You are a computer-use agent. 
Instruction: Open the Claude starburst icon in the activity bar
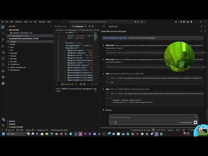3,77
